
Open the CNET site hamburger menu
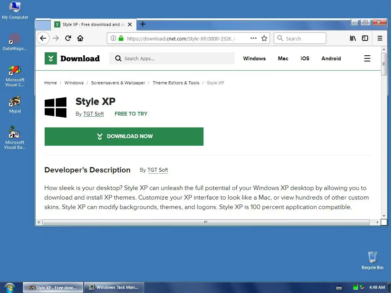(367, 58)
